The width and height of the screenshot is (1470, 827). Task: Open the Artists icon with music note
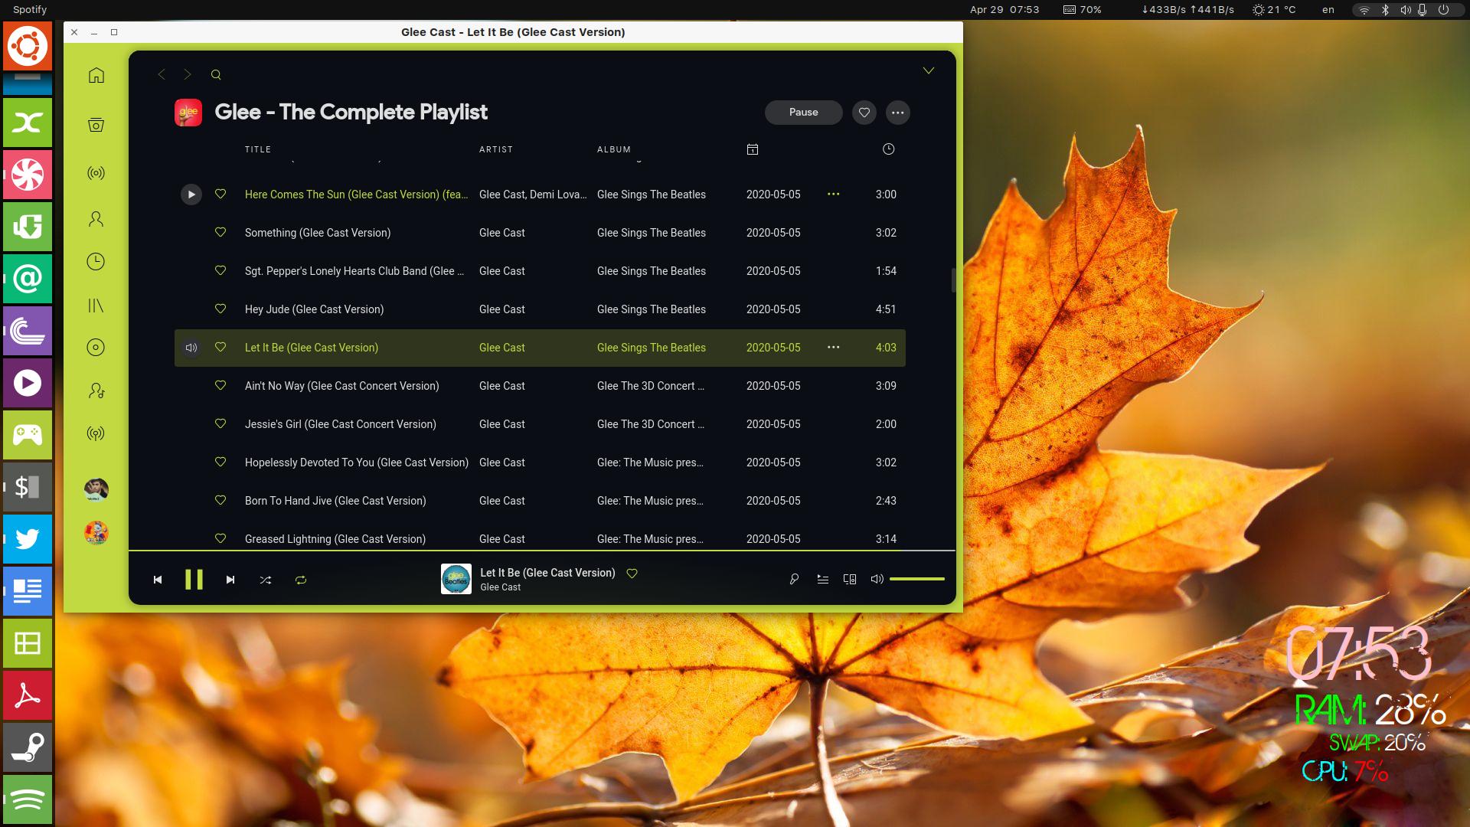(x=96, y=391)
